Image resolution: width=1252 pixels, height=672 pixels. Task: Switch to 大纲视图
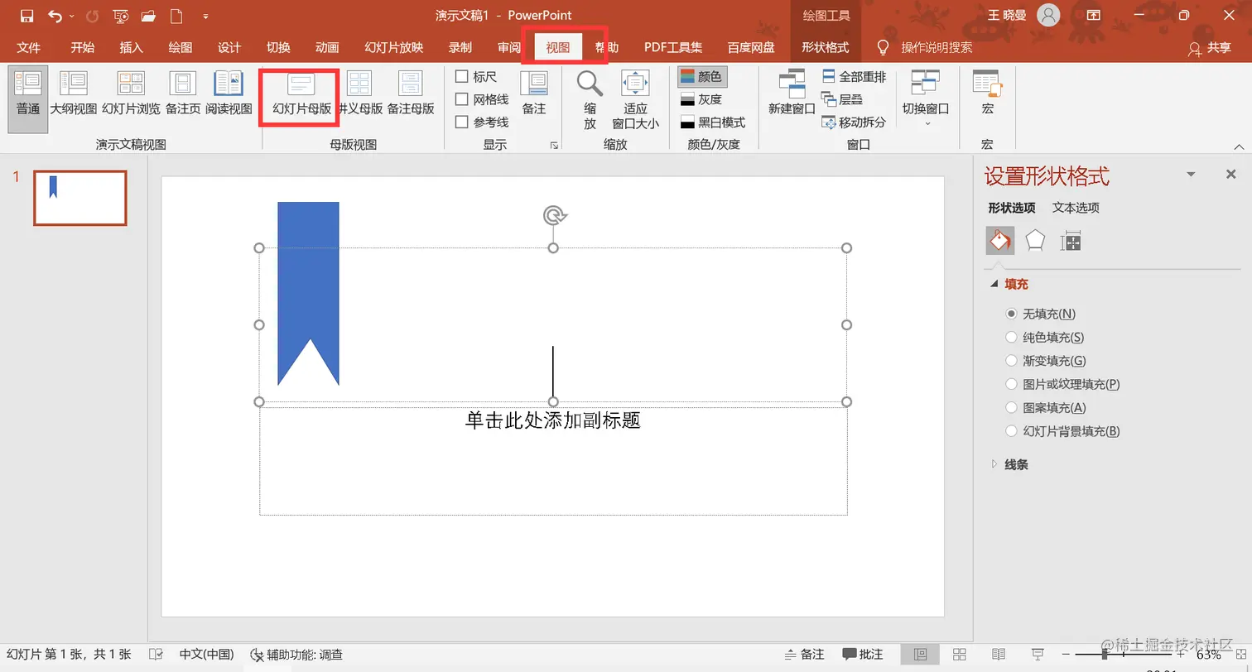tap(74, 94)
